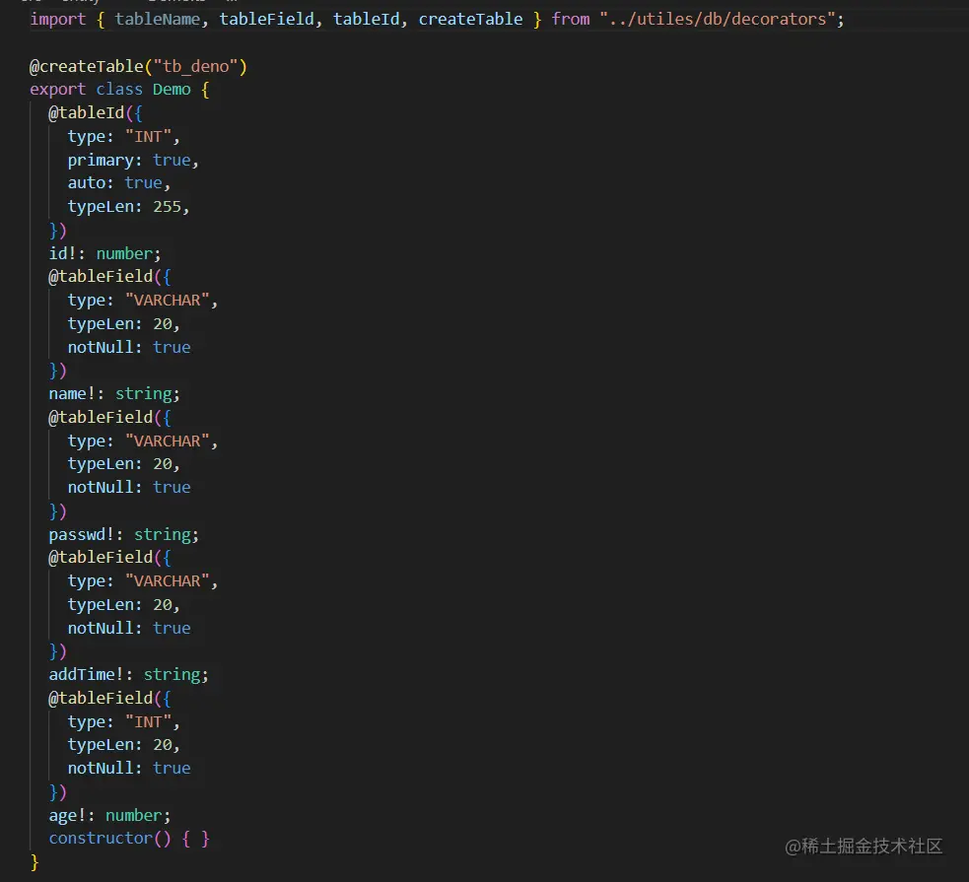Click the '@tableField' decorator just above 'passwd!'
The width and height of the screenshot is (969, 882).
[101, 418]
